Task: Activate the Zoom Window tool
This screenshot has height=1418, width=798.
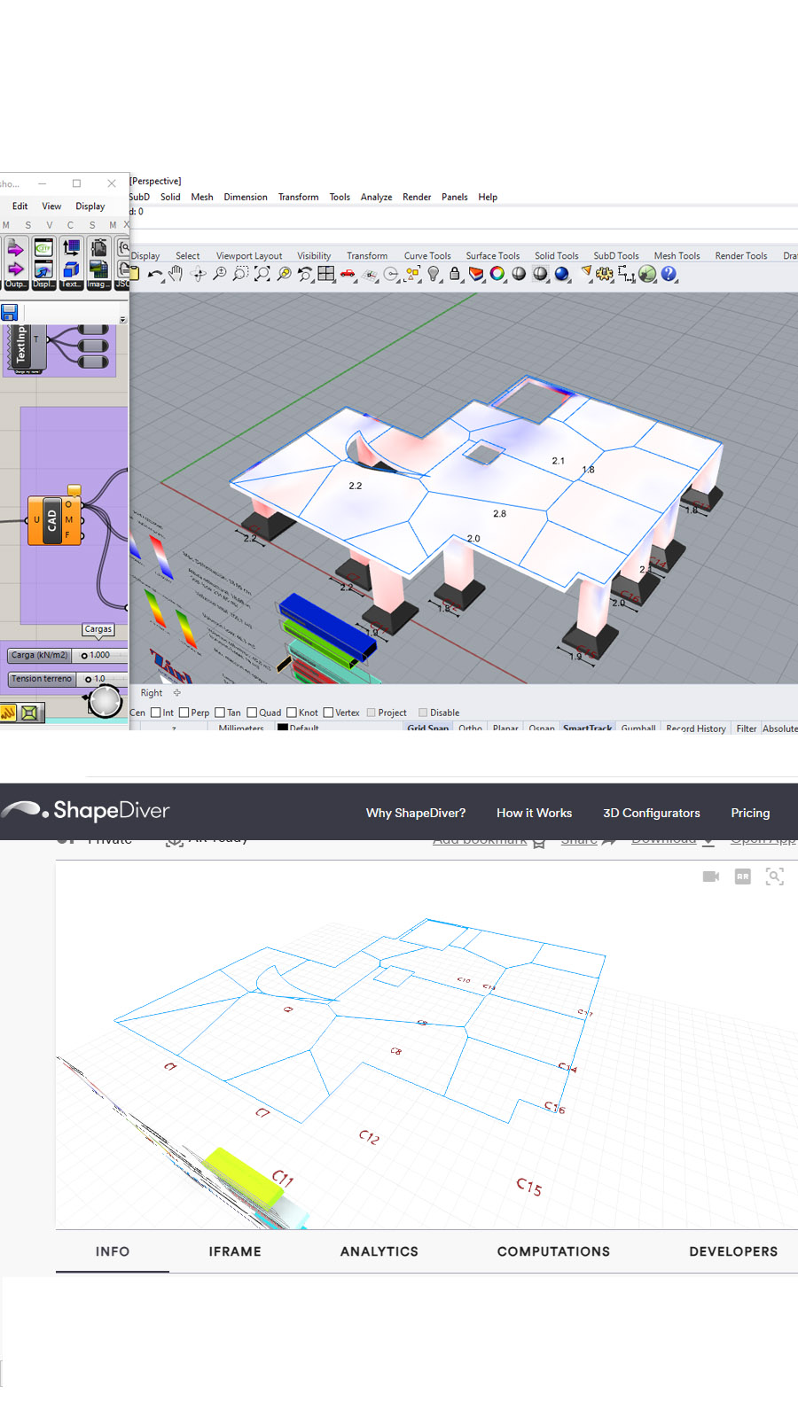Action: point(241,275)
